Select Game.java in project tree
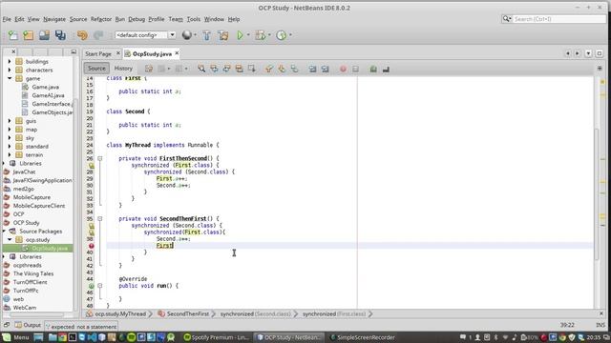Screen dimensions: 611x343 click(45, 87)
